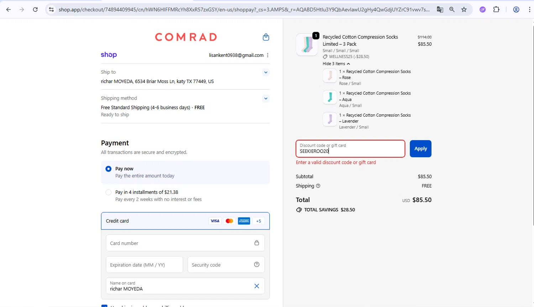This screenshot has width=534, height=307.
Task: Click the WELLNESS25 (-$28.50) code label
Action: (349, 57)
